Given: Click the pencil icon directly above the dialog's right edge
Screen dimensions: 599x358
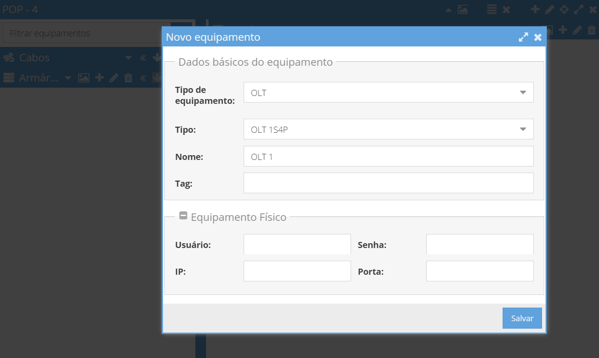Looking at the screenshot, I should [578, 30].
